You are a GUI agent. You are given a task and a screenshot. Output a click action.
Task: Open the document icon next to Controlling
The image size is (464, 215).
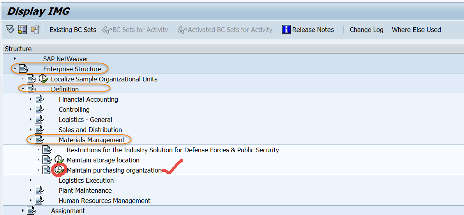(39, 109)
